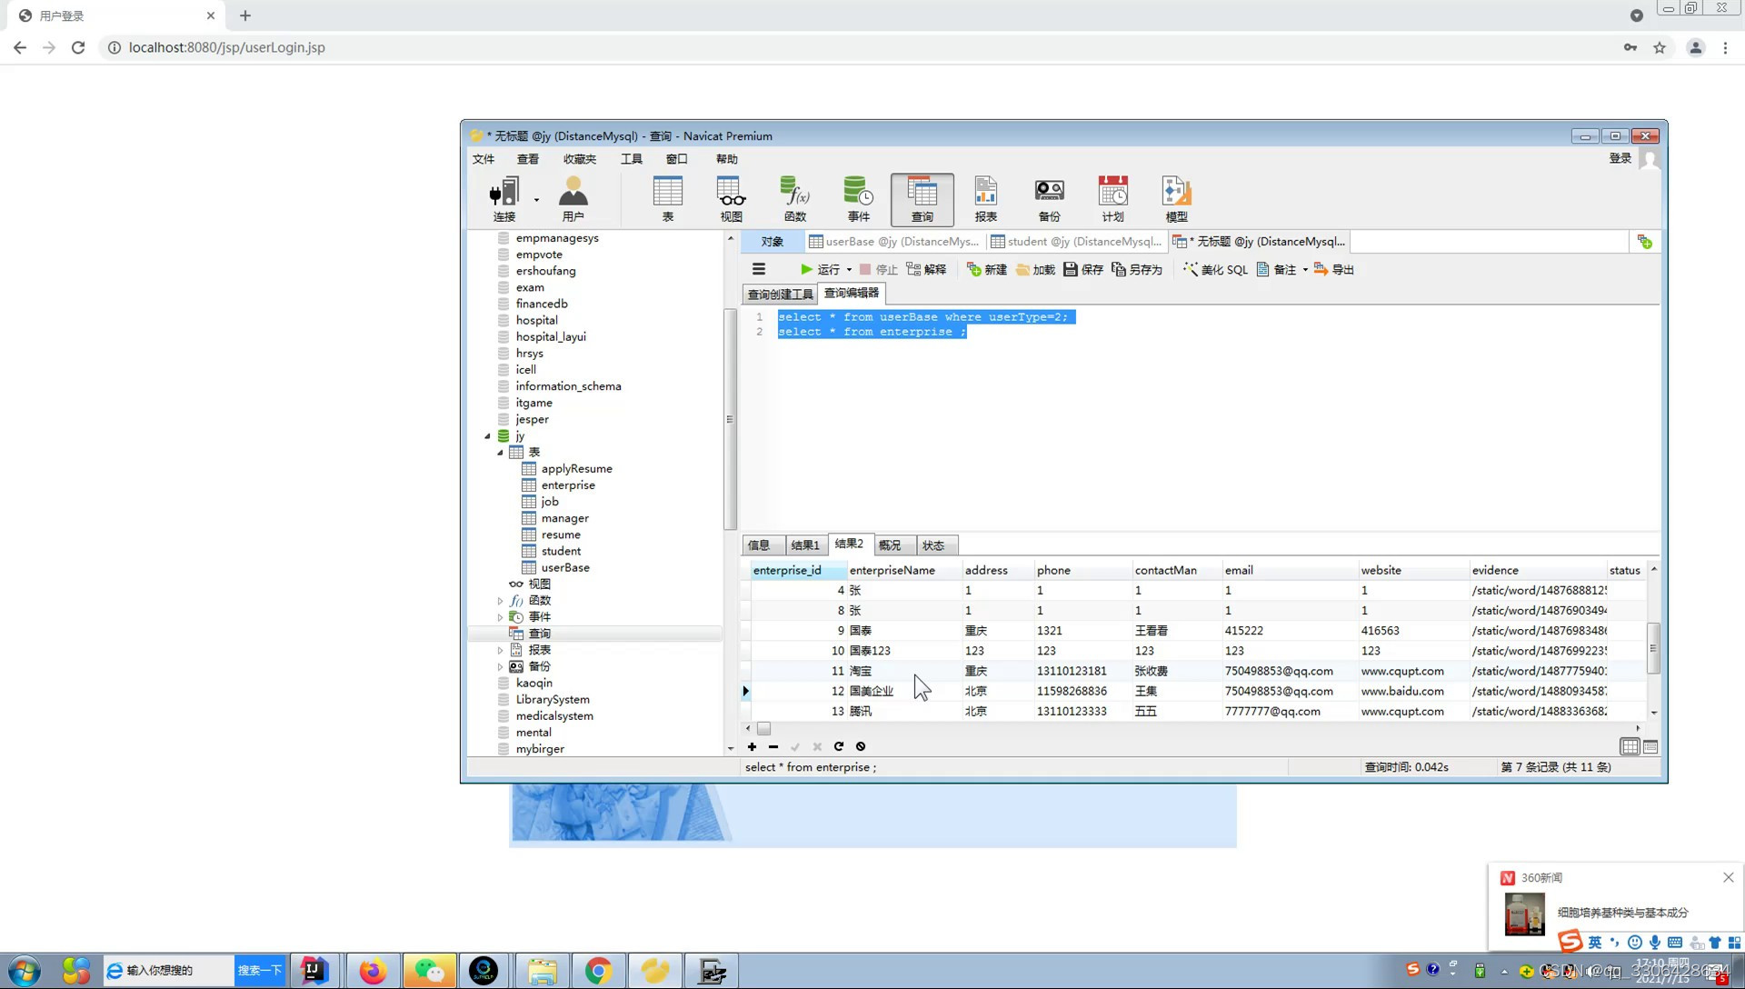Open the View (视图) toolbar icon
The image size is (1745, 989).
731,199
